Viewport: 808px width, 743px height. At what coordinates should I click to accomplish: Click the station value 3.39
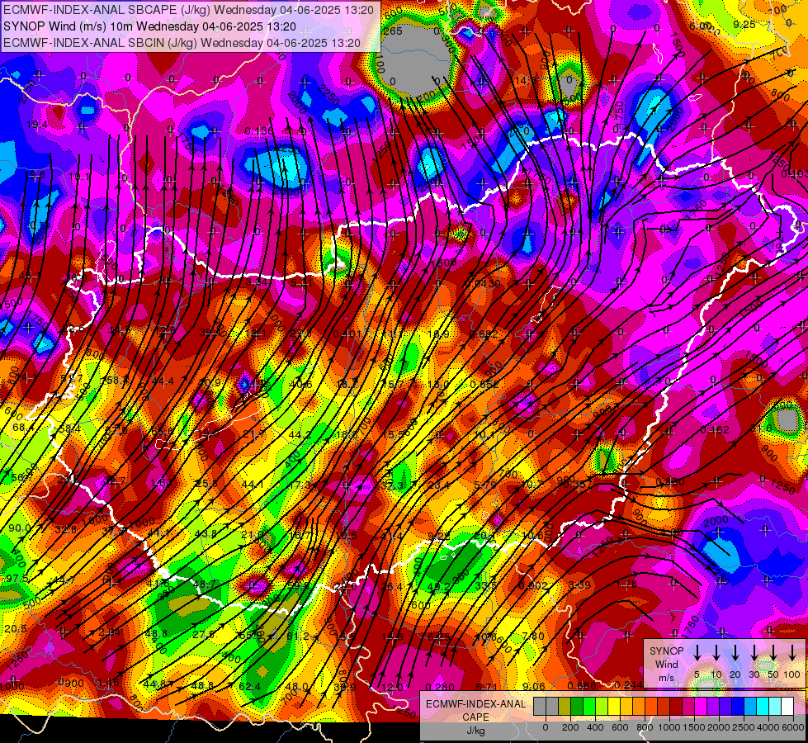click(x=579, y=584)
